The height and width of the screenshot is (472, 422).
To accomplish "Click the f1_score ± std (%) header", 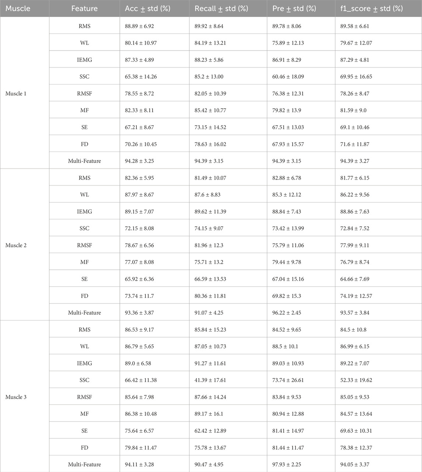I will click(372, 8).
